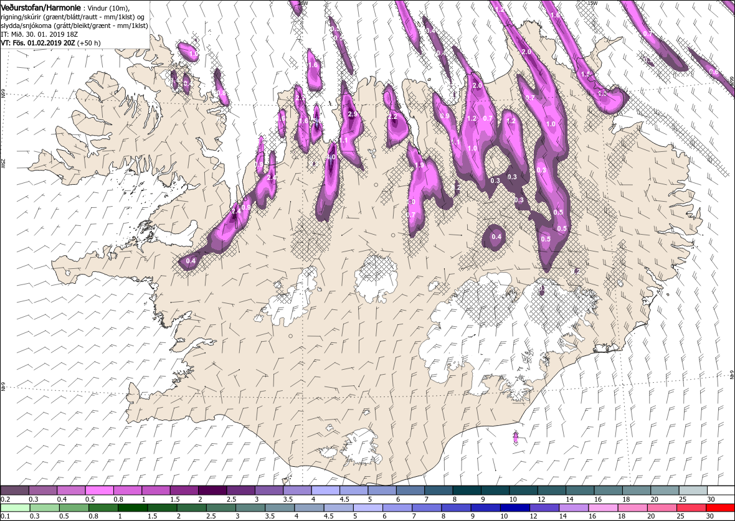The width and height of the screenshot is (735, 521).
Task: Click the '0.1' label under the rain scale
Action: click(5, 516)
